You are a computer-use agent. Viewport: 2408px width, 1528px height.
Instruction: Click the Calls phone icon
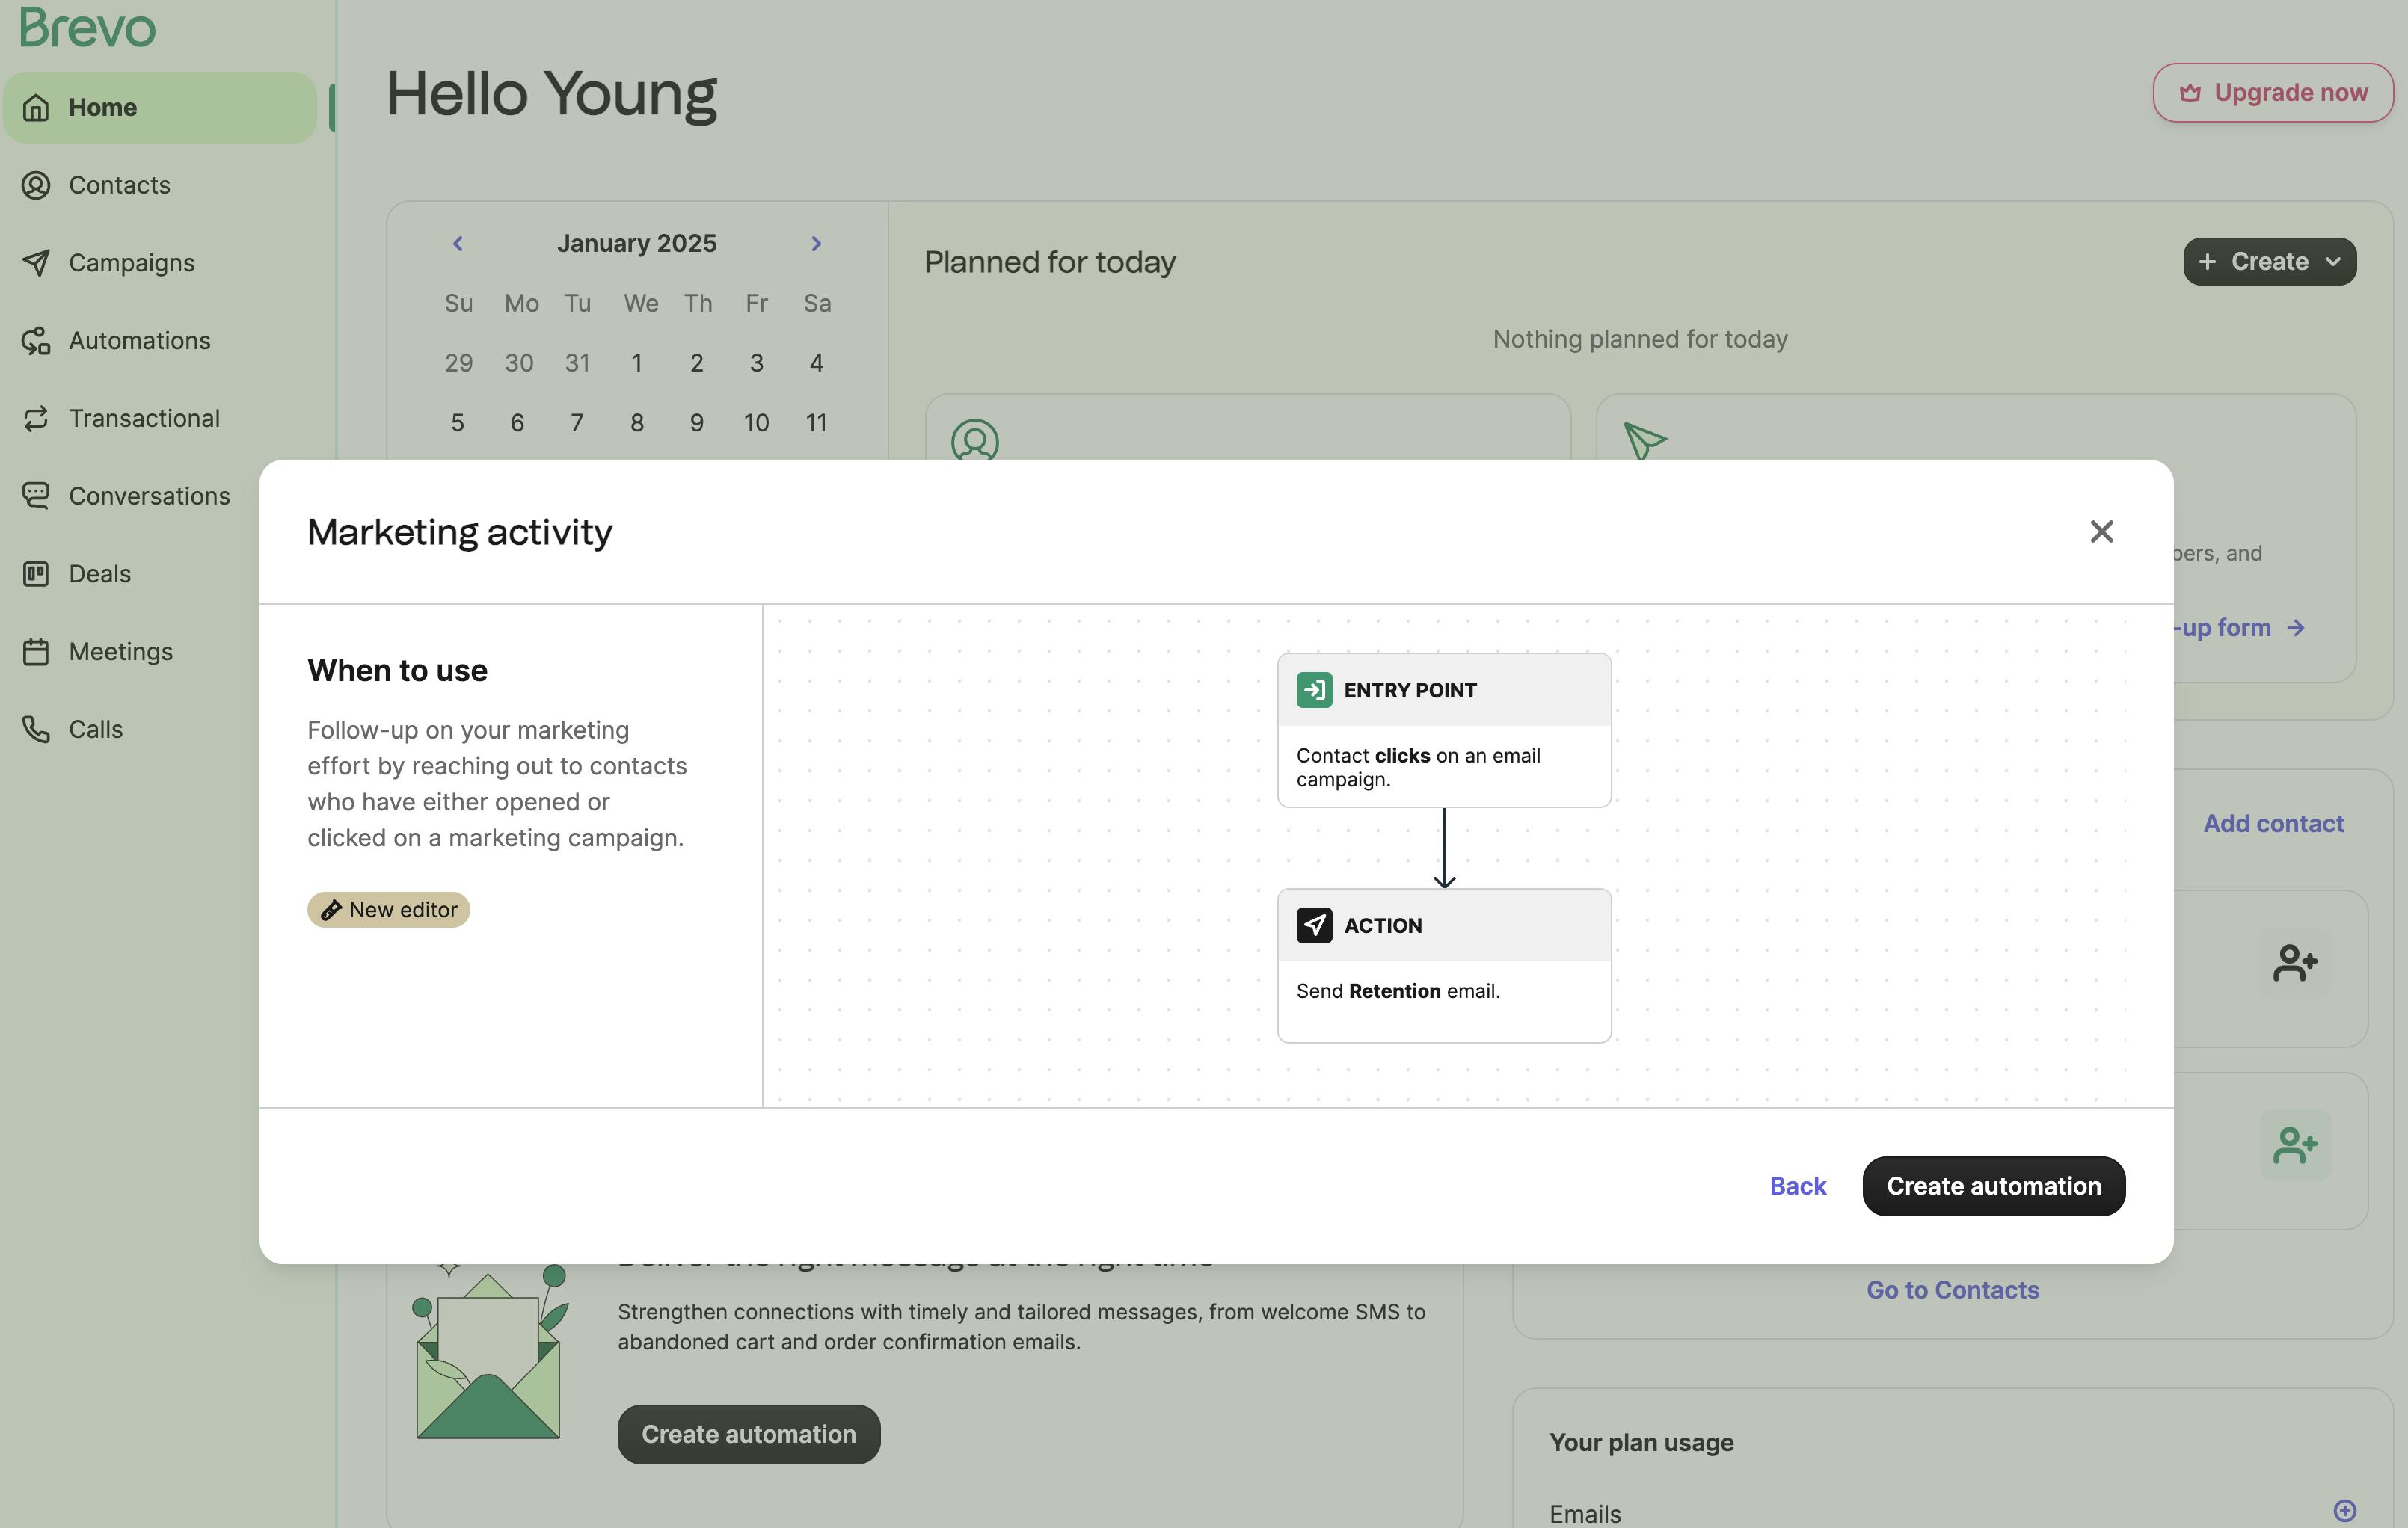[x=36, y=730]
